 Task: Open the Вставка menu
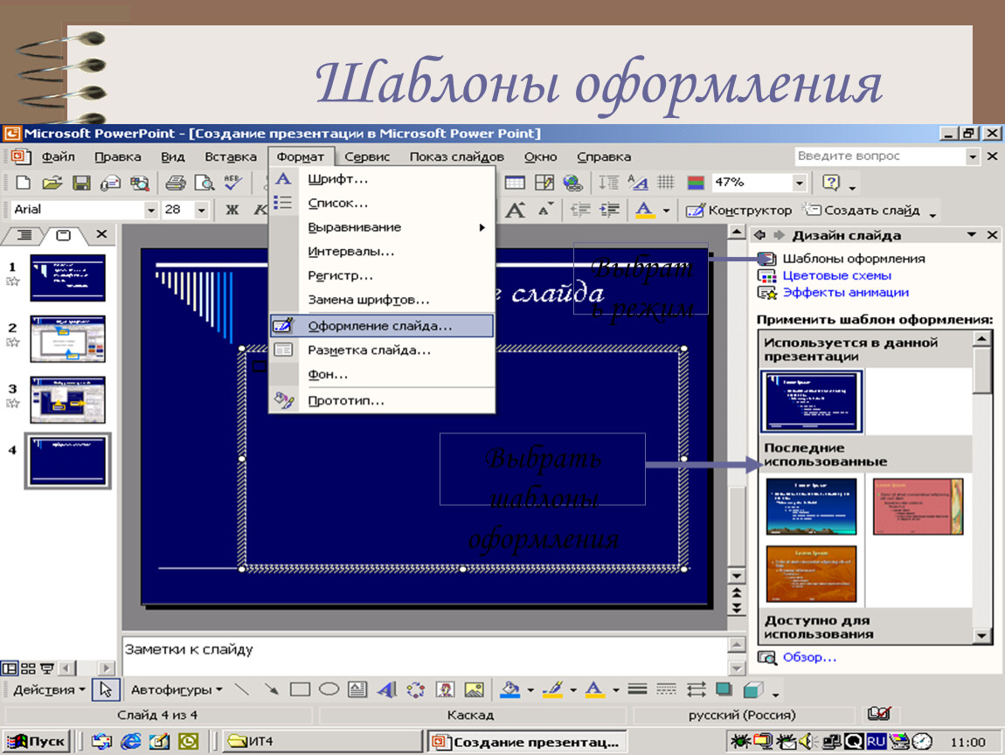point(231,156)
